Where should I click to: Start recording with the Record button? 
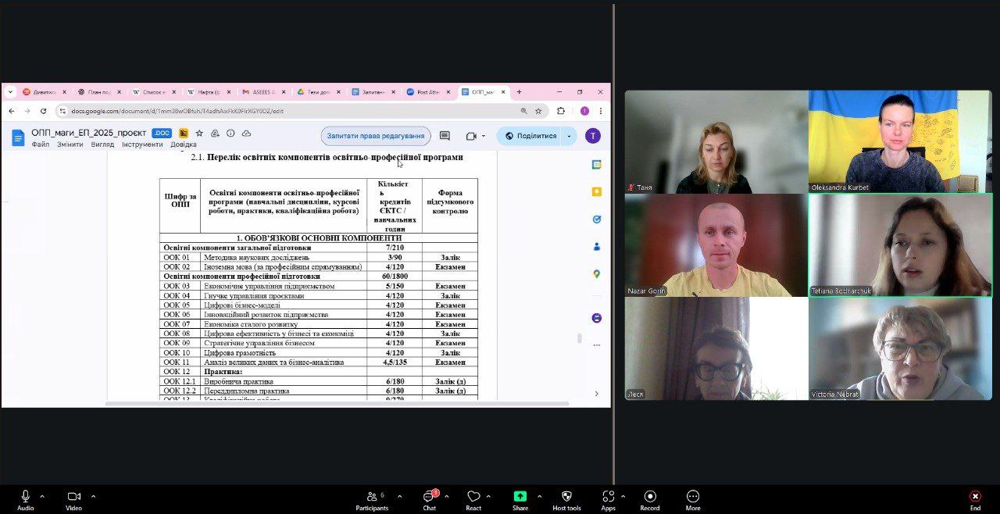coord(650,497)
